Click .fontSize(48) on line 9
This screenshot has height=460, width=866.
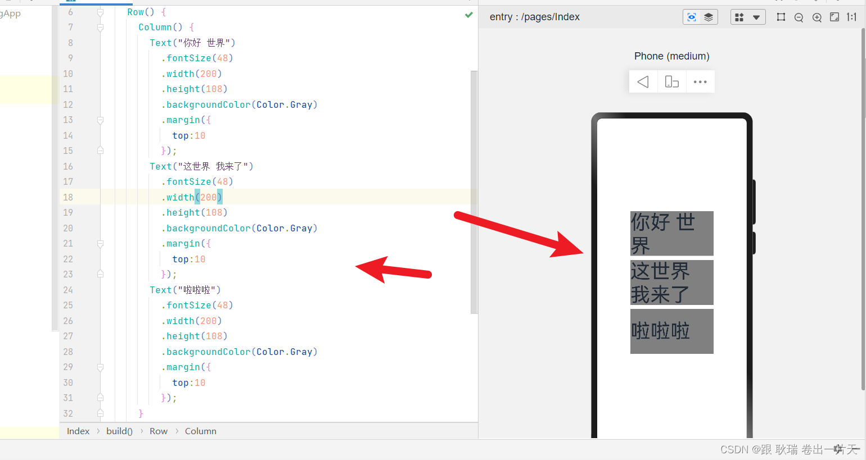coord(197,58)
